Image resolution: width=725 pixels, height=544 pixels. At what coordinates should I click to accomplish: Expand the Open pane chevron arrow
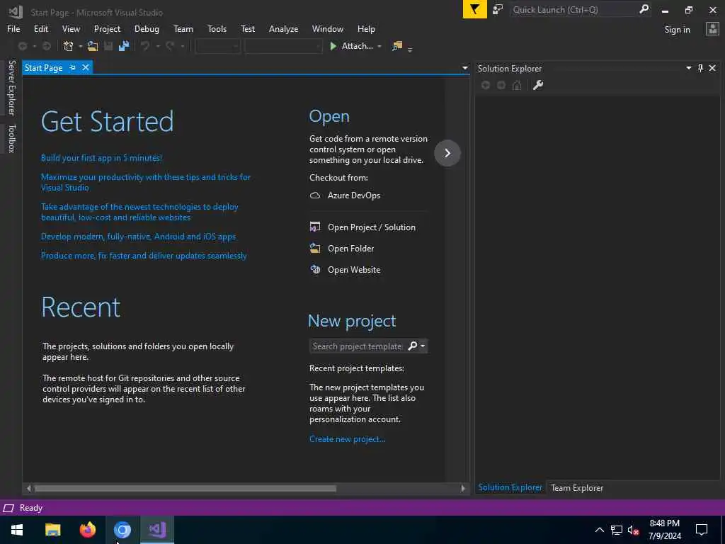coord(447,153)
